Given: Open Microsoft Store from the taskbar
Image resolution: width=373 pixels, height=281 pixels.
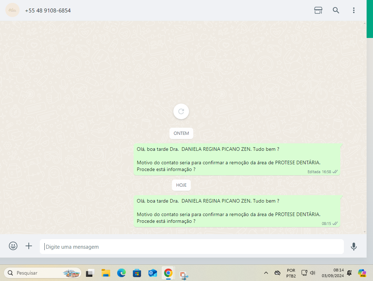Looking at the screenshot, I should pos(137,273).
